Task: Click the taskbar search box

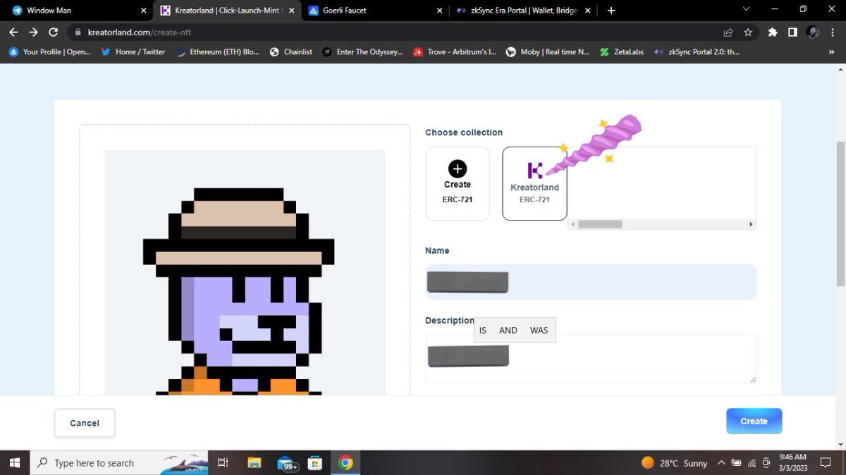Action: pos(118,462)
